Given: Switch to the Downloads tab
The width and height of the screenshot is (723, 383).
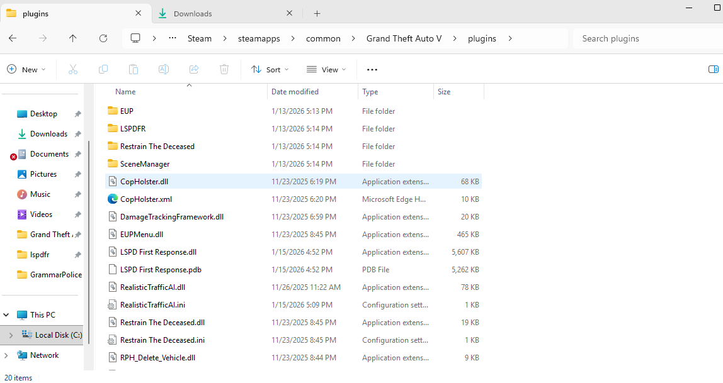Looking at the screenshot, I should click(193, 14).
